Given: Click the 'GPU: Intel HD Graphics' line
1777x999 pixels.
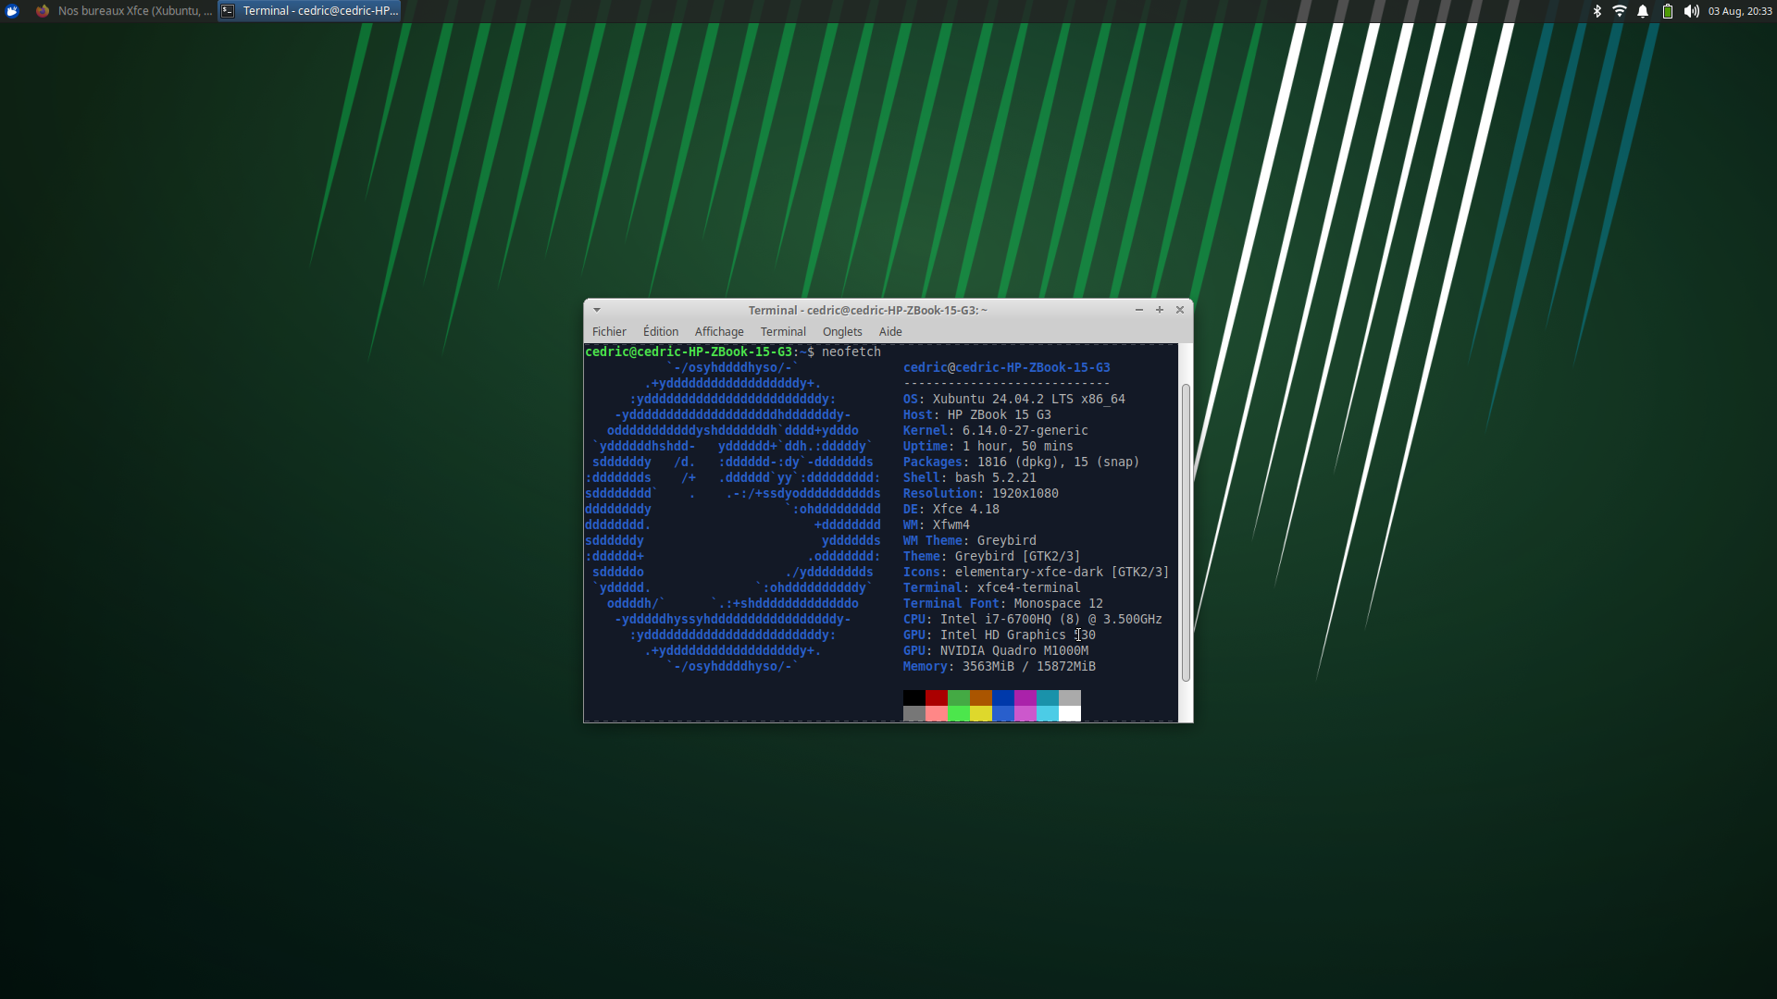Looking at the screenshot, I should pos(1000,635).
